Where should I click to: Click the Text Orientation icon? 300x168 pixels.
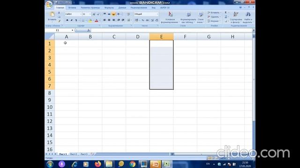pos(119,14)
